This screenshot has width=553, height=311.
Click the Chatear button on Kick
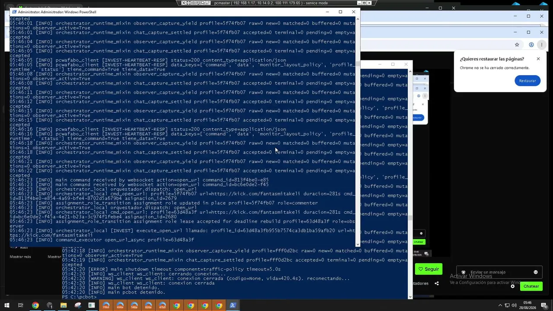[x=531, y=286]
